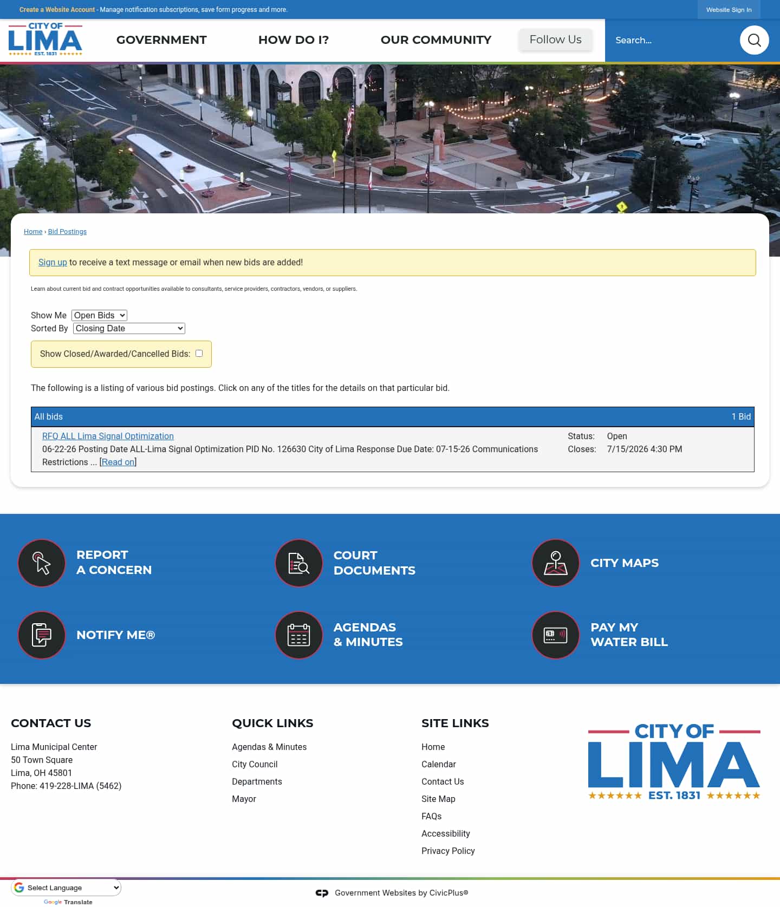
Task: Click the City of Lima header logo
Action: pos(45,39)
